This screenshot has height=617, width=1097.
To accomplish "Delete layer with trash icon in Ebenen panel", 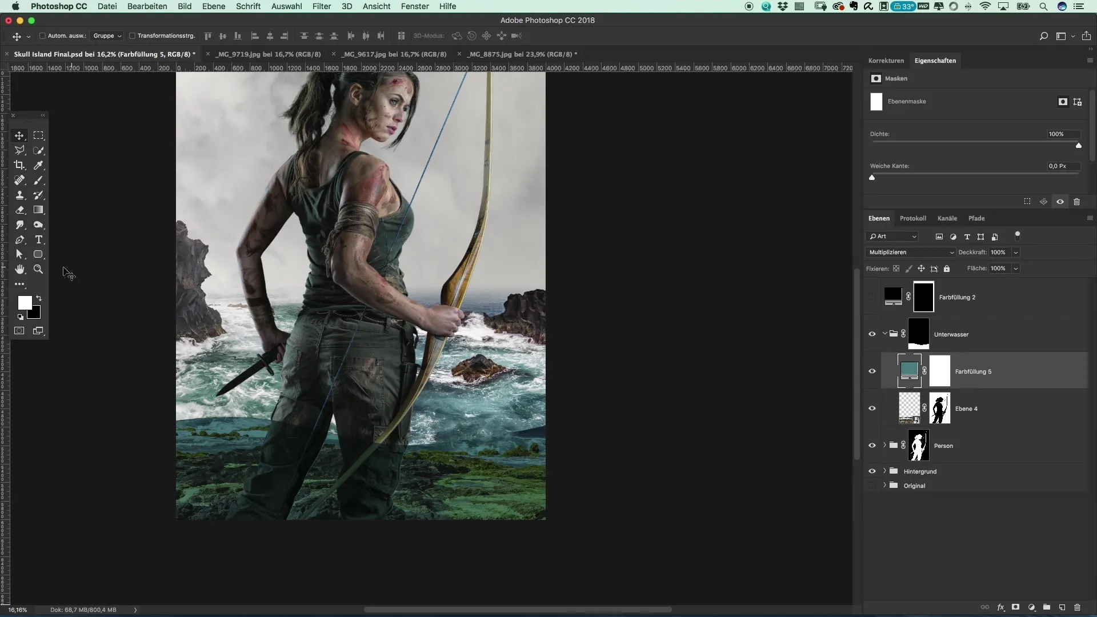I will coord(1077,607).
